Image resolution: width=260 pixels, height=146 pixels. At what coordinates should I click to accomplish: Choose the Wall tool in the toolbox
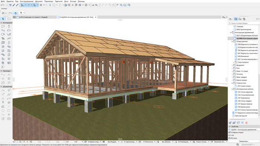coord(3,26)
